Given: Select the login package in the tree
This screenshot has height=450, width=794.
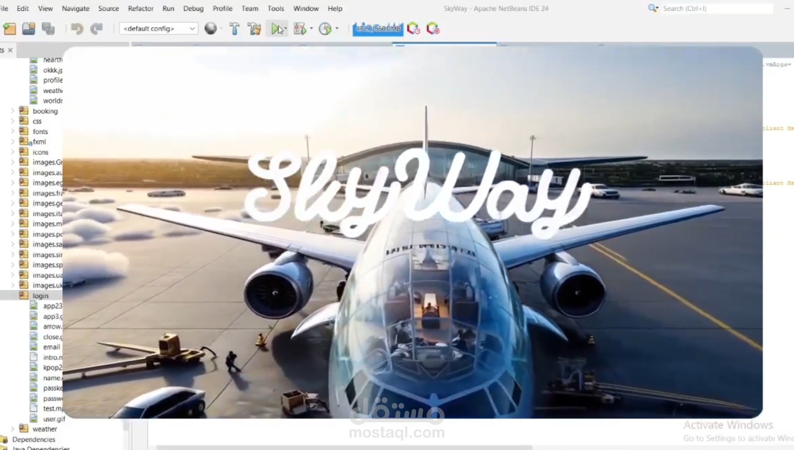Looking at the screenshot, I should pos(40,295).
